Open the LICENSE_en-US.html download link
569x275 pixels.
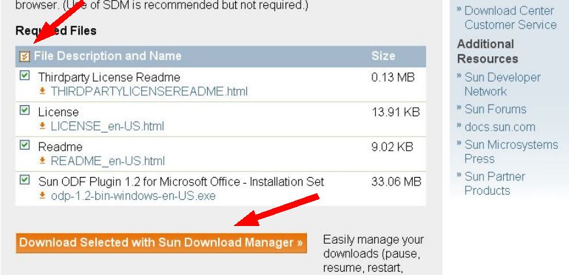107,126
